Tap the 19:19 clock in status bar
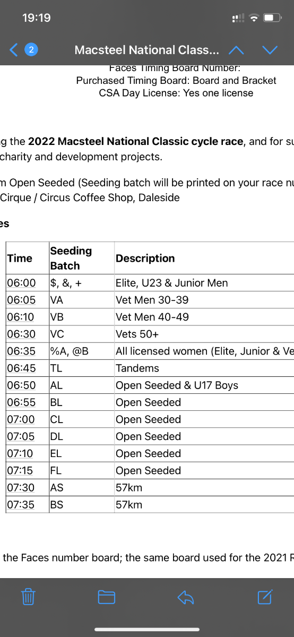The height and width of the screenshot is (637, 294). [x=37, y=18]
